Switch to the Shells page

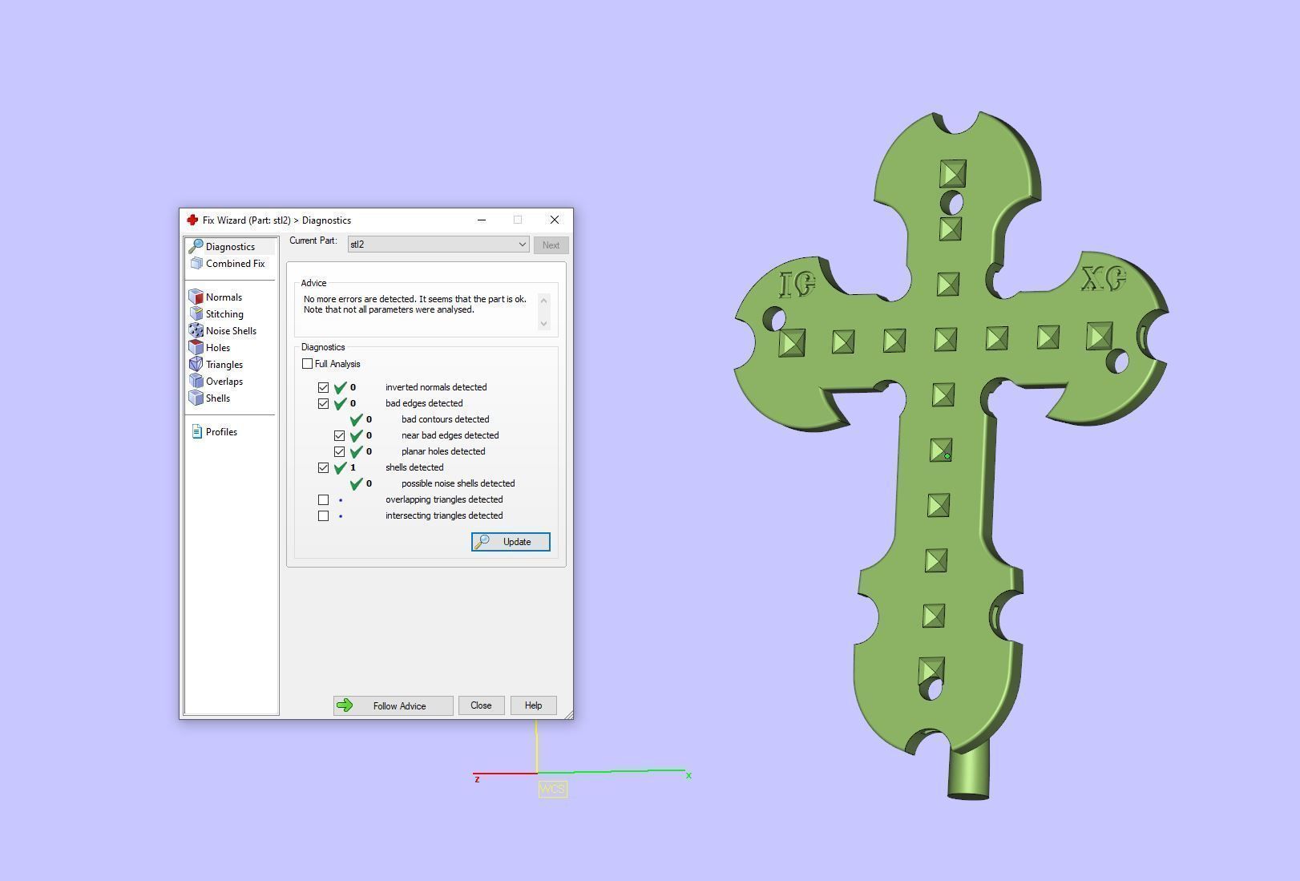218,398
